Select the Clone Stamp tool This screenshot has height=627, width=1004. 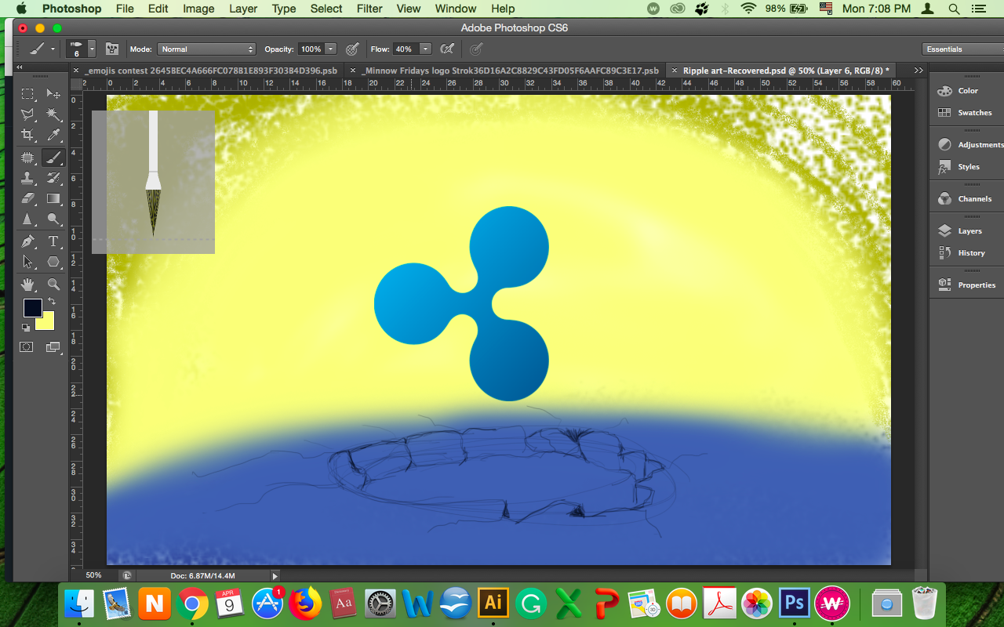coord(27,178)
